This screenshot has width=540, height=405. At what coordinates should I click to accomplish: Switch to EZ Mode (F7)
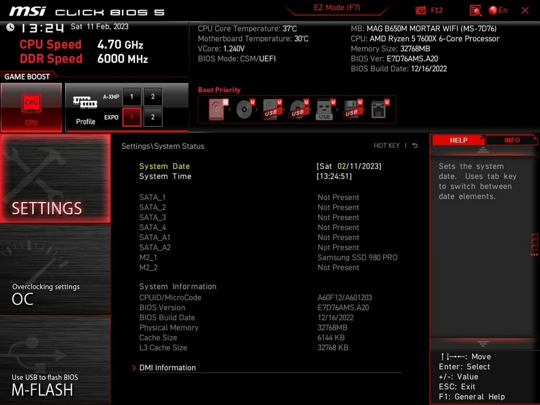click(x=337, y=8)
